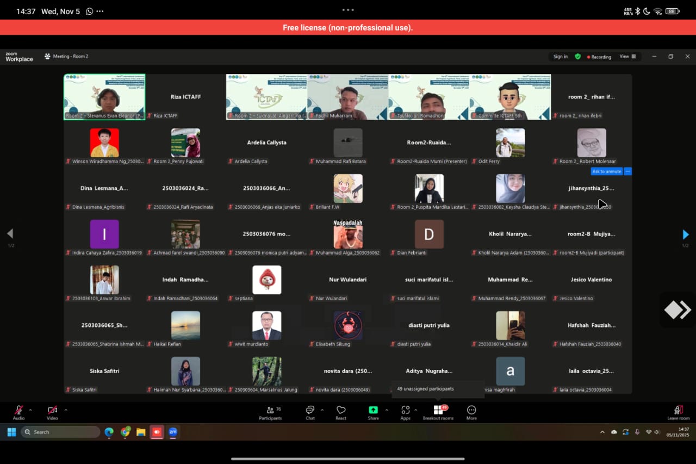Select Taufikkilah Romadhon's video tile
696x464 pixels.
pyautogui.click(x=429, y=97)
